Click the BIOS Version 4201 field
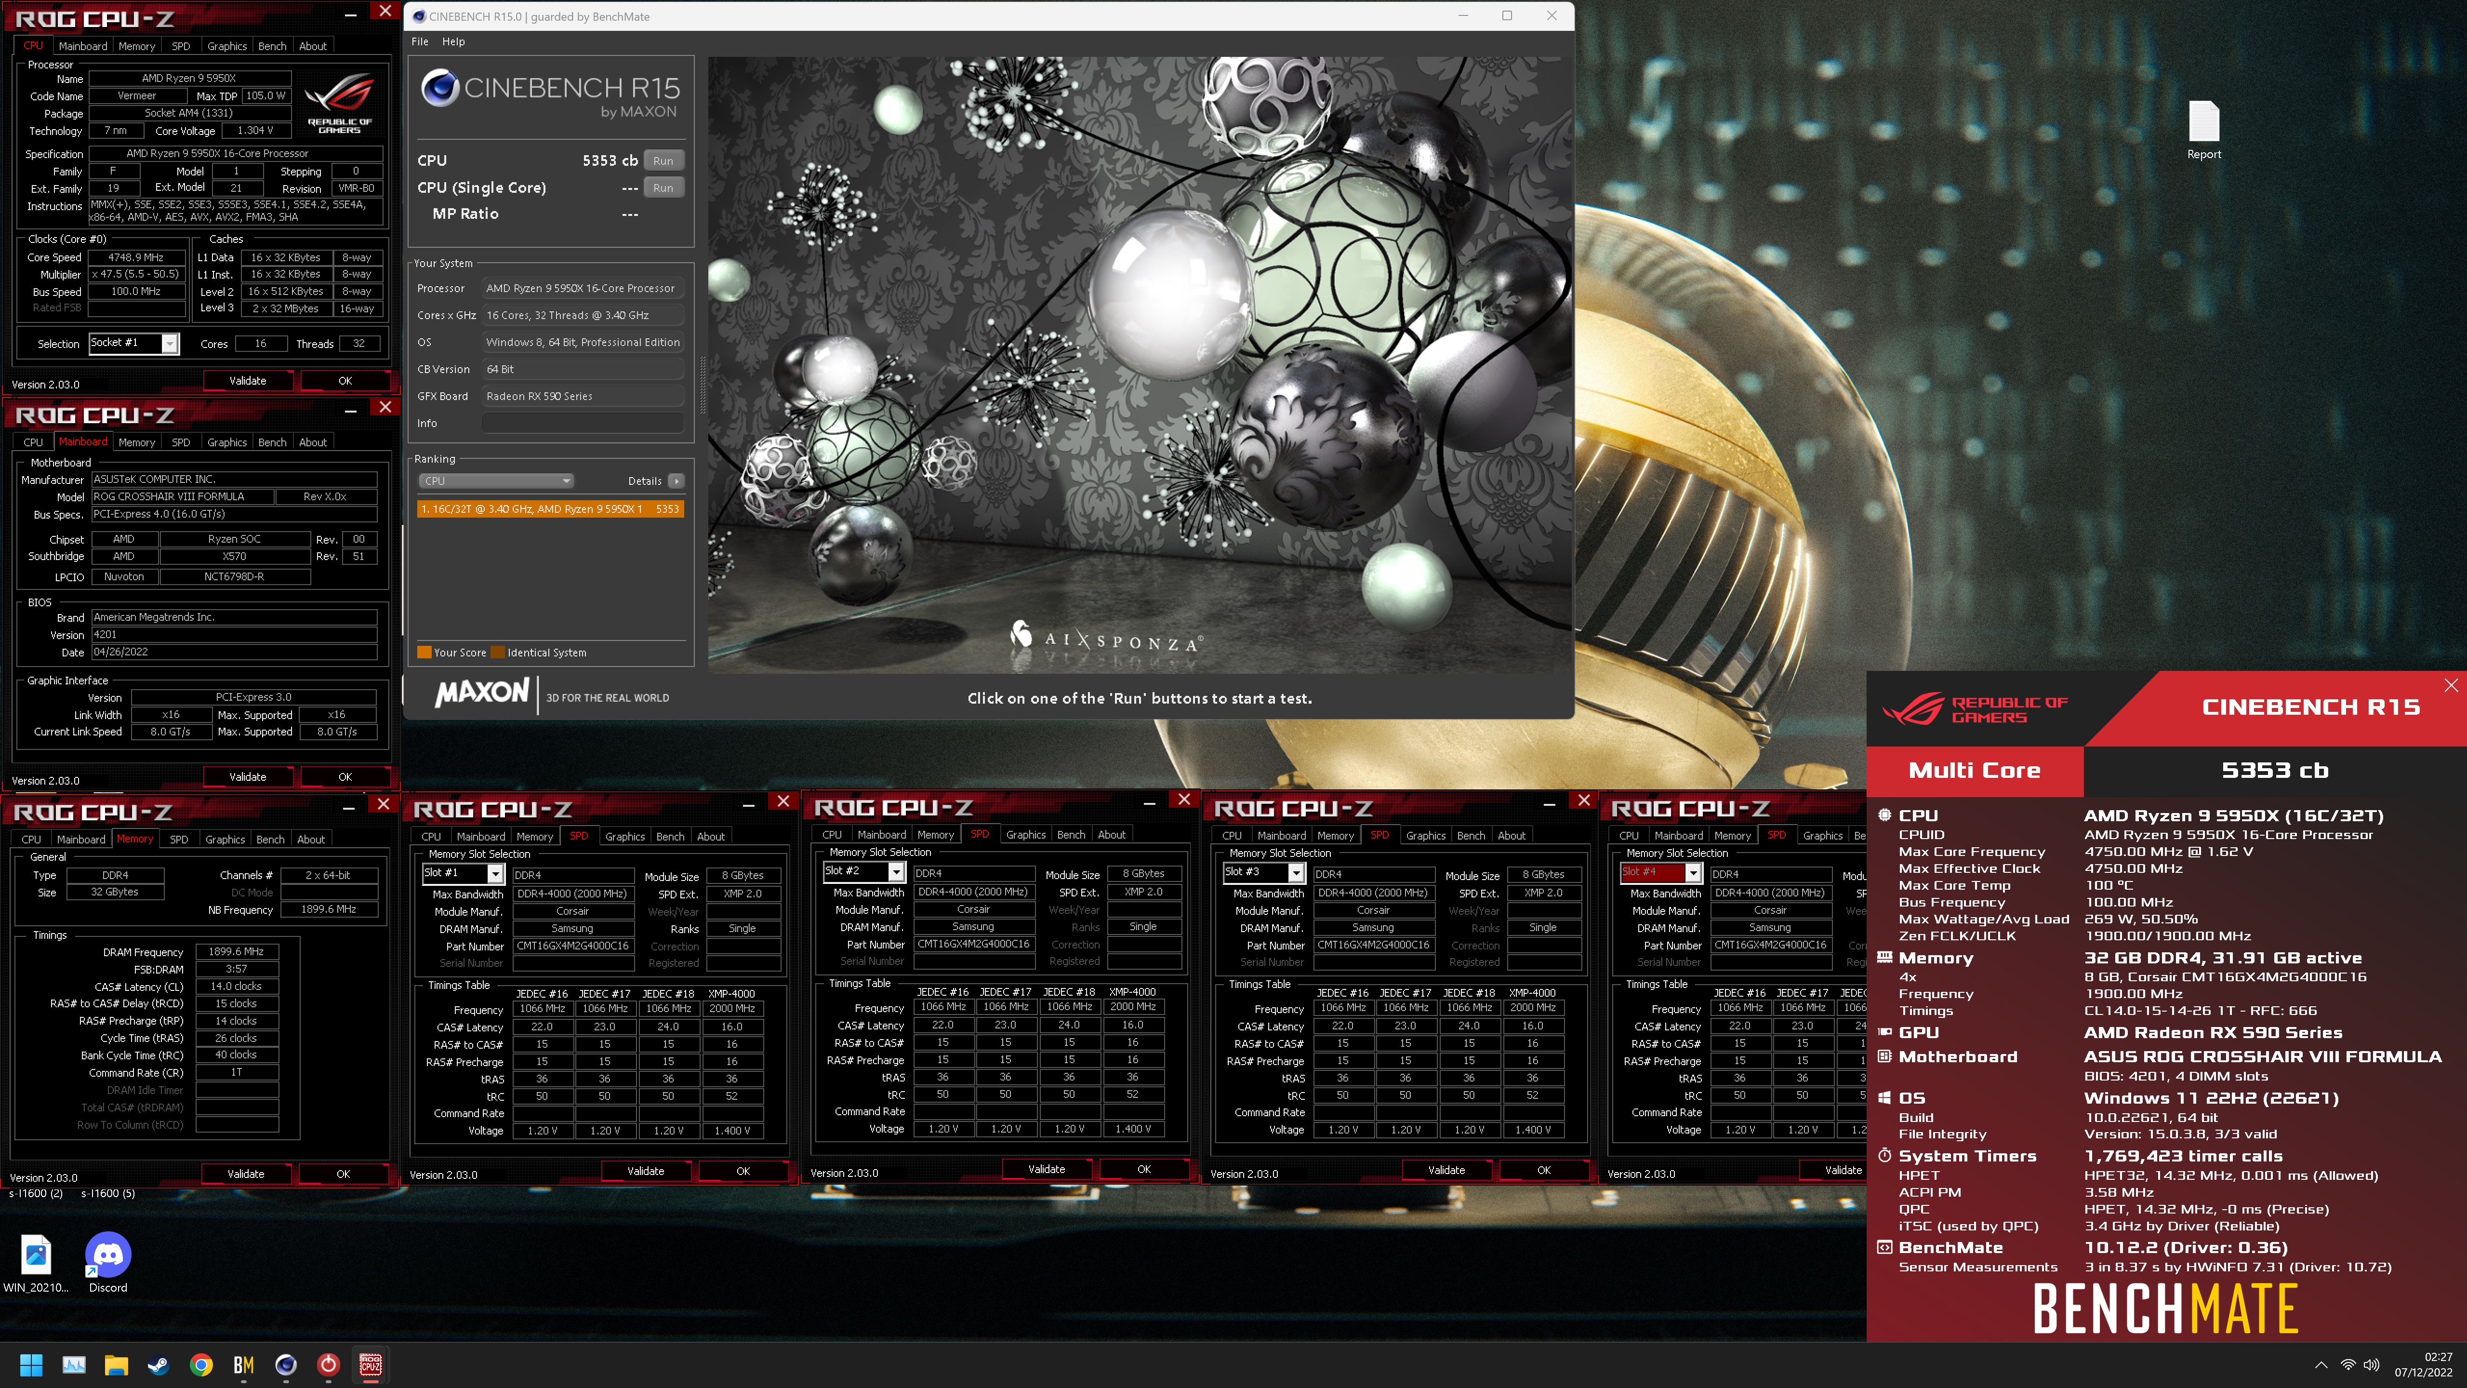Image resolution: width=2467 pixels, height=1388 pixels. point(235,634)
